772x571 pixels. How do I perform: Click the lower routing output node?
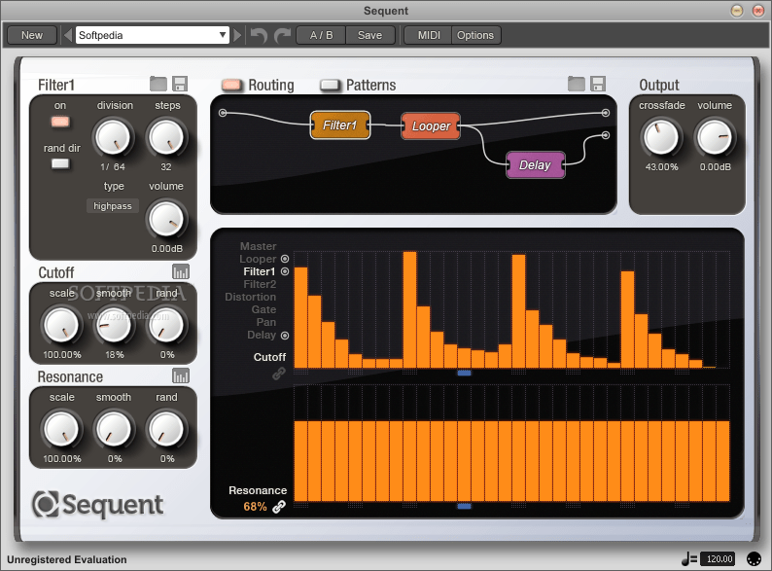[606, 135]
